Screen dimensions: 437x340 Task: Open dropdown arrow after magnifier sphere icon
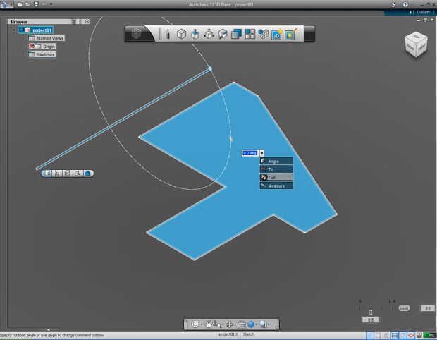(x=269, y=324)
